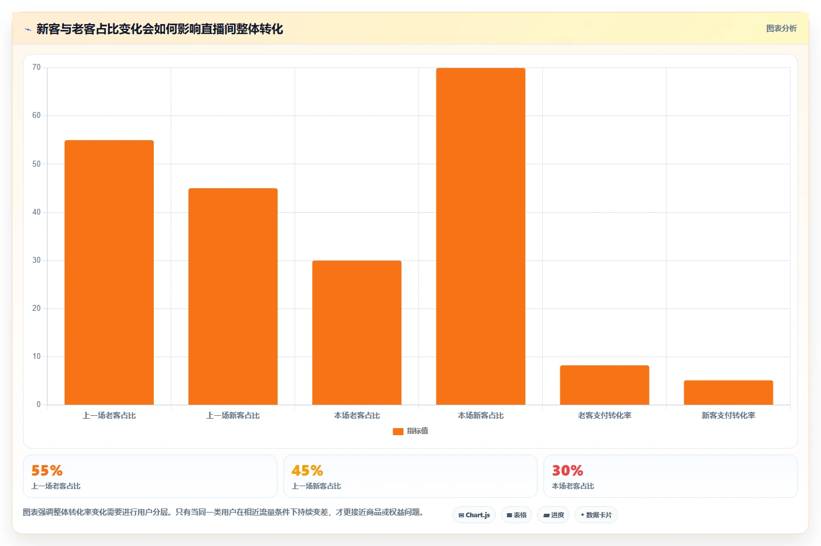The height and width of the screenshot is (546, 821).
Task: Click the x-axis label 老客支付转化率
Action: [604, 415]
